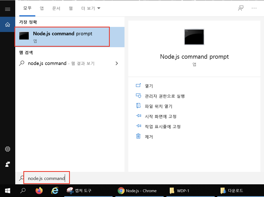264x197 pixels.
Task: Switch to Node.js - Chrome taskbar window
Action: pos(139,191)
